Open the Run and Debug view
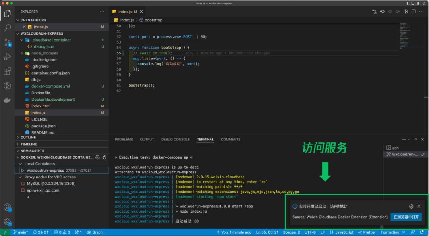429x236 pixels. [8, 57]
